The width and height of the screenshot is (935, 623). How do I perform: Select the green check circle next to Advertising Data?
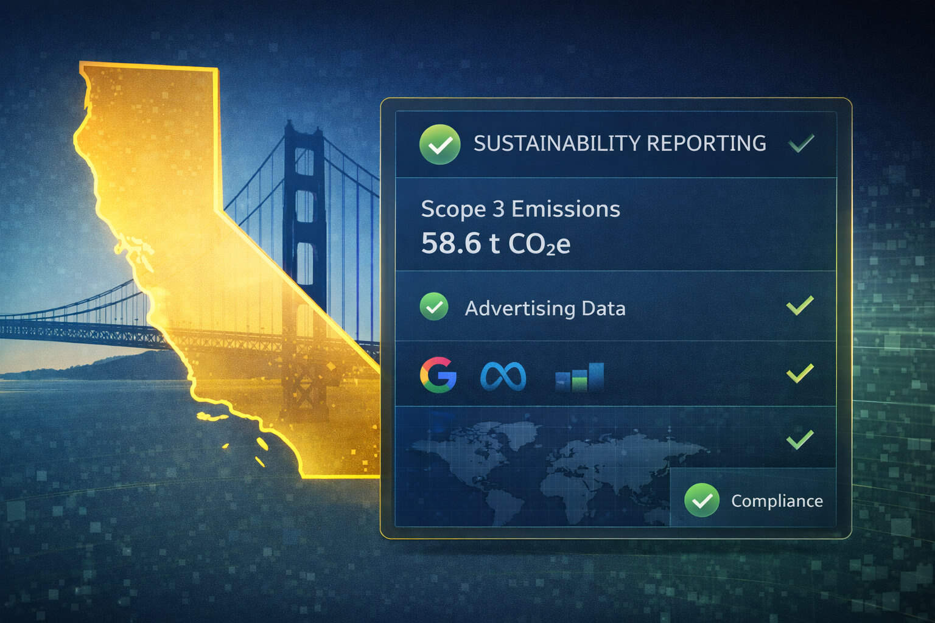[435, 308]
